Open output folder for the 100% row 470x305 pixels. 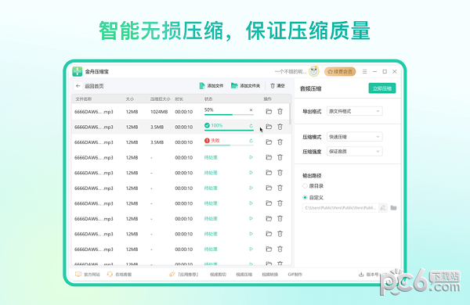pos(269,127)
